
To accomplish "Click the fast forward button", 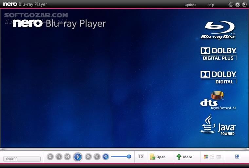I will click(x=88, y=157).
